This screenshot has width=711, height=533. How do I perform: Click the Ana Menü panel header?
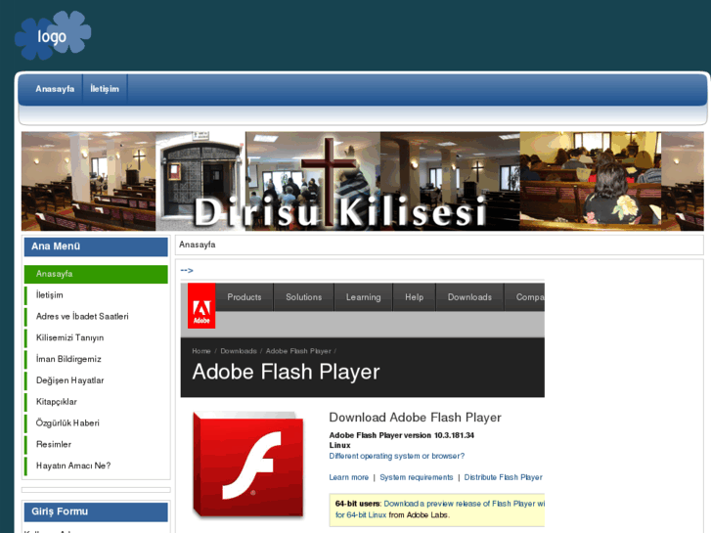[96, 246]
